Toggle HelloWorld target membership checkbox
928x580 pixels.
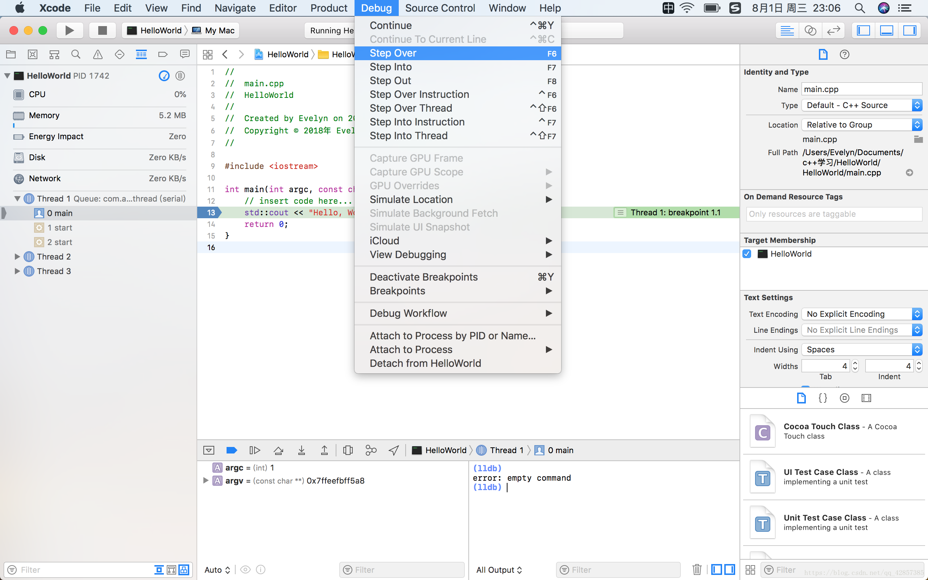coord(747,254)
